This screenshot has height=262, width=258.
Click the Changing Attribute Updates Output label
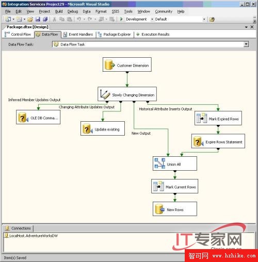[x=87, y=107]
